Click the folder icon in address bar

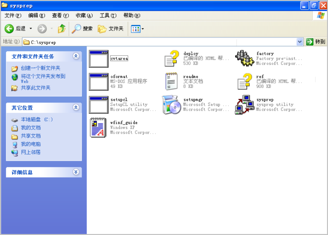tap(26, 42)
